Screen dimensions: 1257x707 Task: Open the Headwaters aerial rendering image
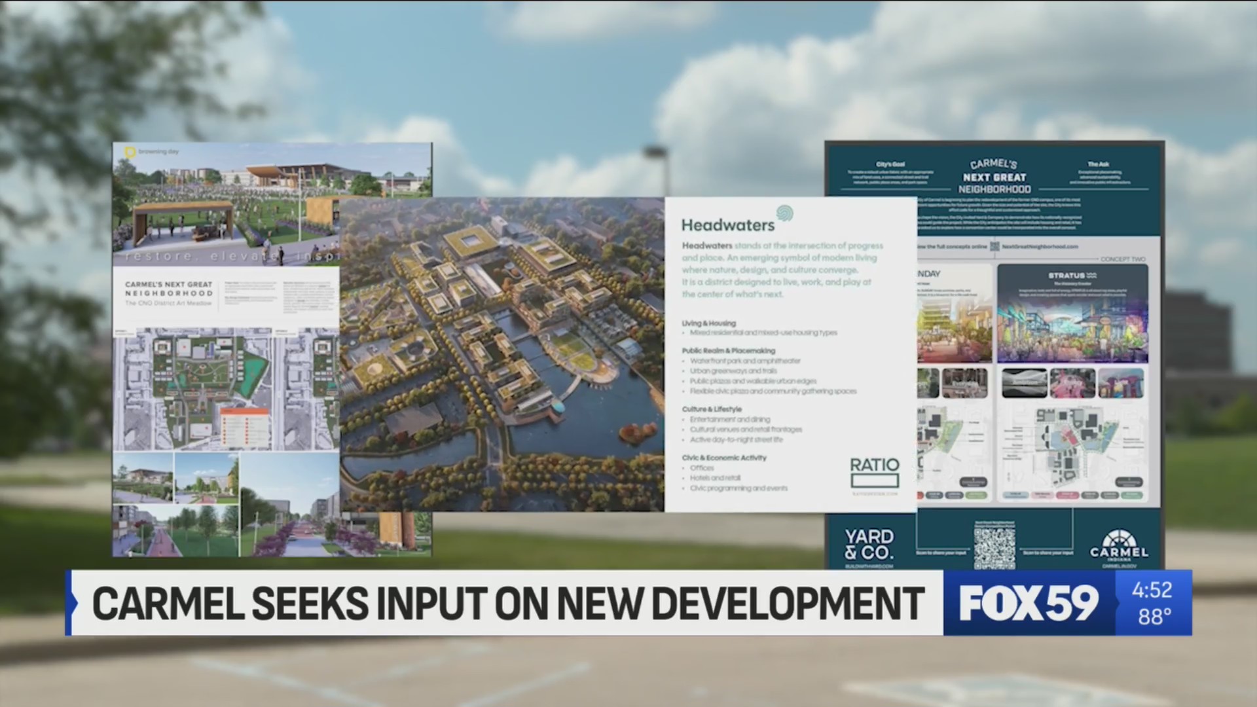pos(502,354)
